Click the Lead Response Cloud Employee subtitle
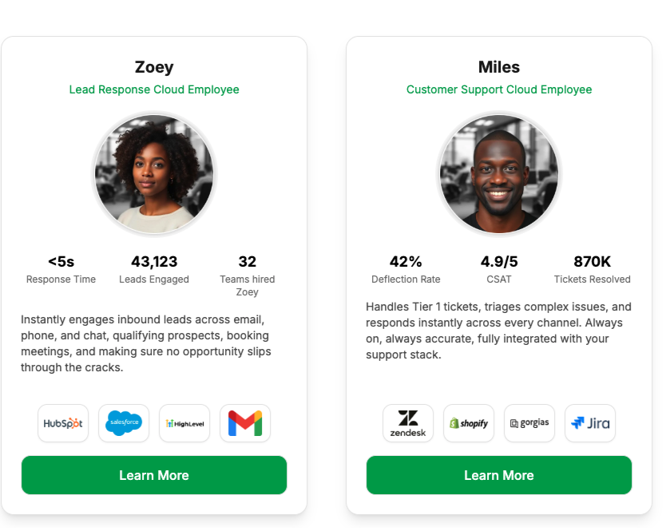 pos(154,89)
